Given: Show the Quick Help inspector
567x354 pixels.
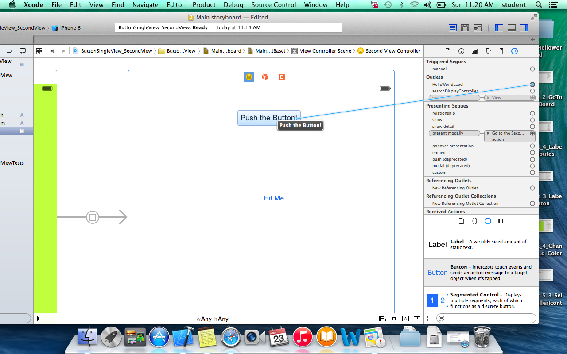Looking at the screenshot, I should pyautogui.click(x=461, y=51).
